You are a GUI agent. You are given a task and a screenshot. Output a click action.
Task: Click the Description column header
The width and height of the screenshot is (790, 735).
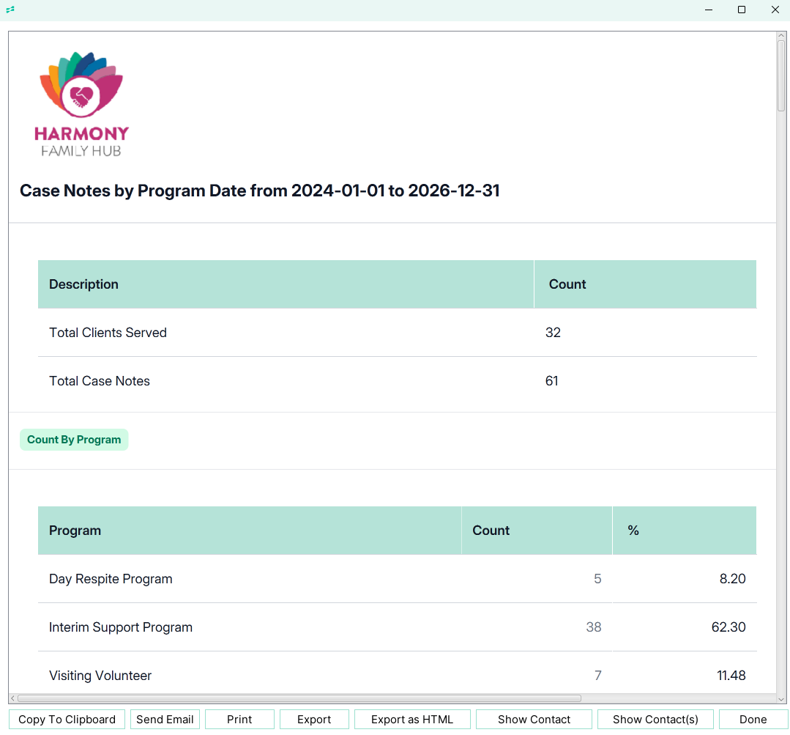pos(83,284)
